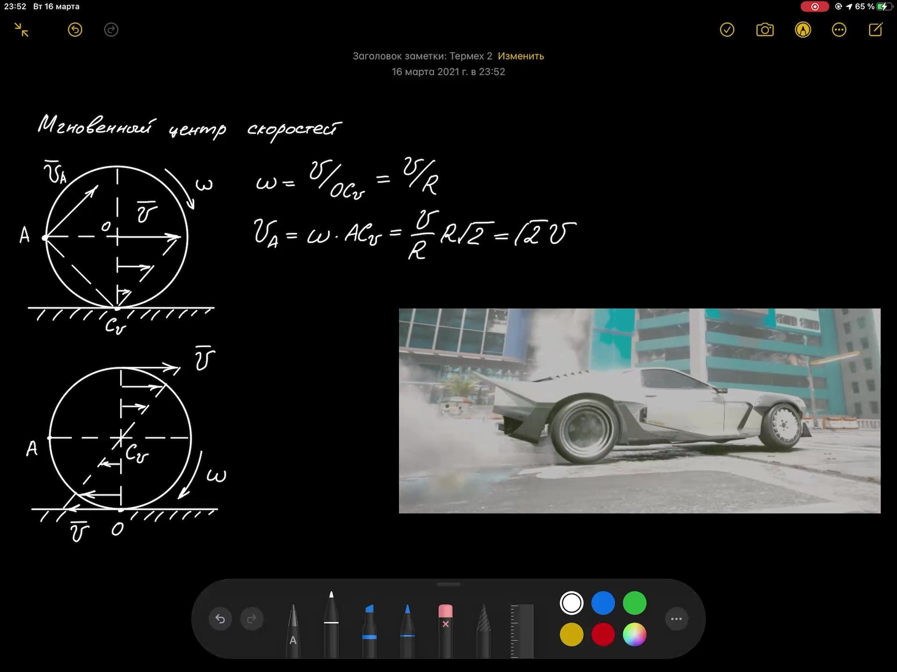Select the lasso selection tool

tap(484, 630)
